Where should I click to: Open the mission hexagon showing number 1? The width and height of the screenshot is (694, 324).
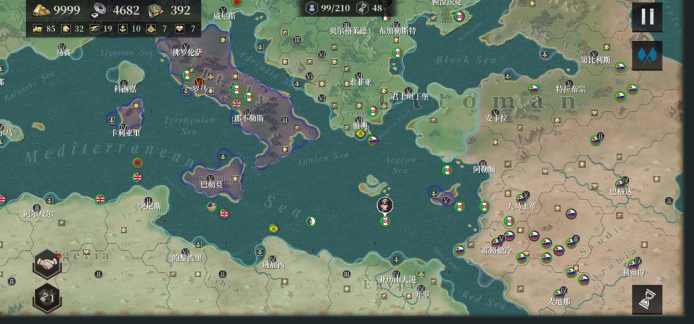(x=47, y=298)
